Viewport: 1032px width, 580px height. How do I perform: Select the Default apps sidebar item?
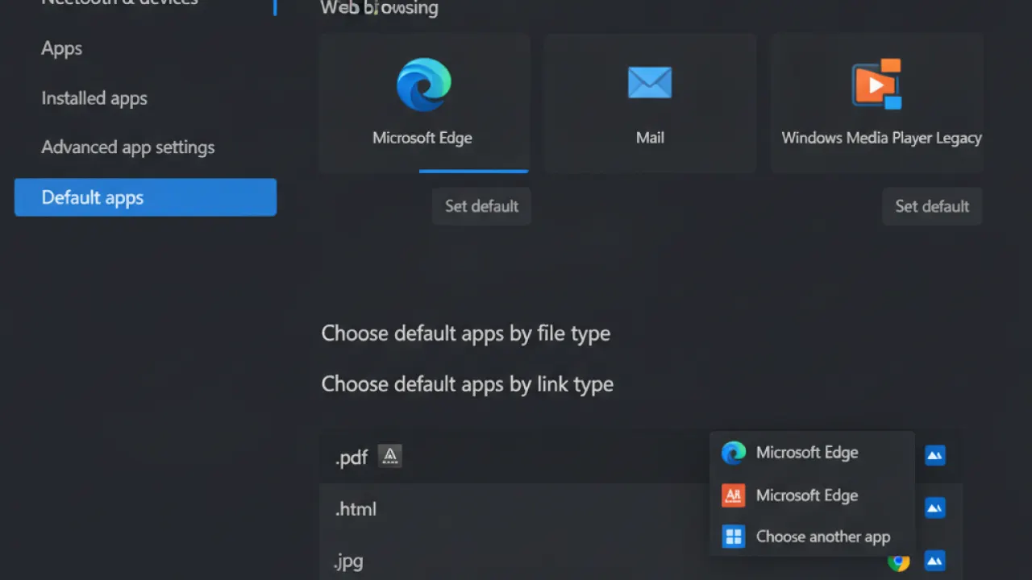145,197
